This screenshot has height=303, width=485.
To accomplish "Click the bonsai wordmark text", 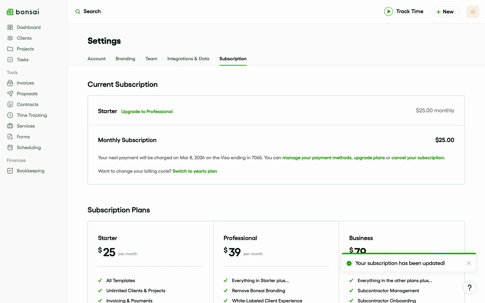I will 27,12.
